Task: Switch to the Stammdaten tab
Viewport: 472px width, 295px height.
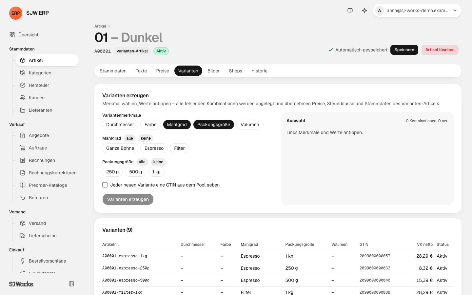Action: pyautogui.click(x=113, y=71)
